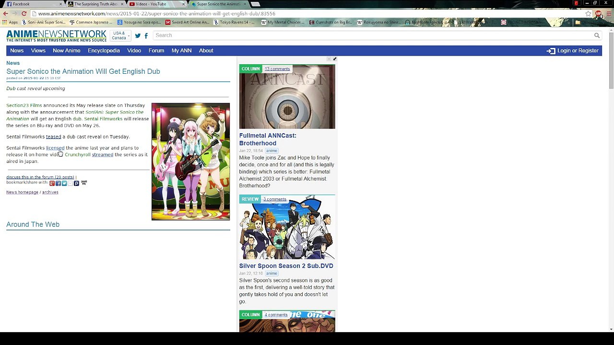Close the Facebook tab

coord(60,4)
